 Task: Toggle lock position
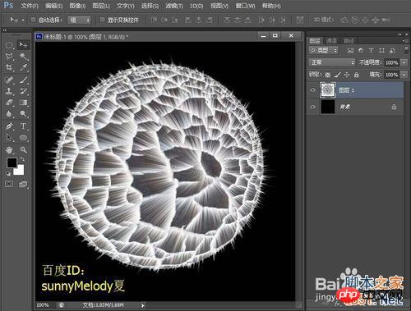pos(347,75)
